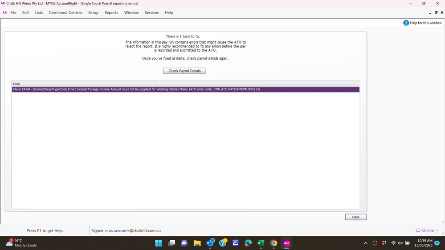Screen dimensions: 445x250
Task: Open the File menu
Action: click(x=13, y=12)
